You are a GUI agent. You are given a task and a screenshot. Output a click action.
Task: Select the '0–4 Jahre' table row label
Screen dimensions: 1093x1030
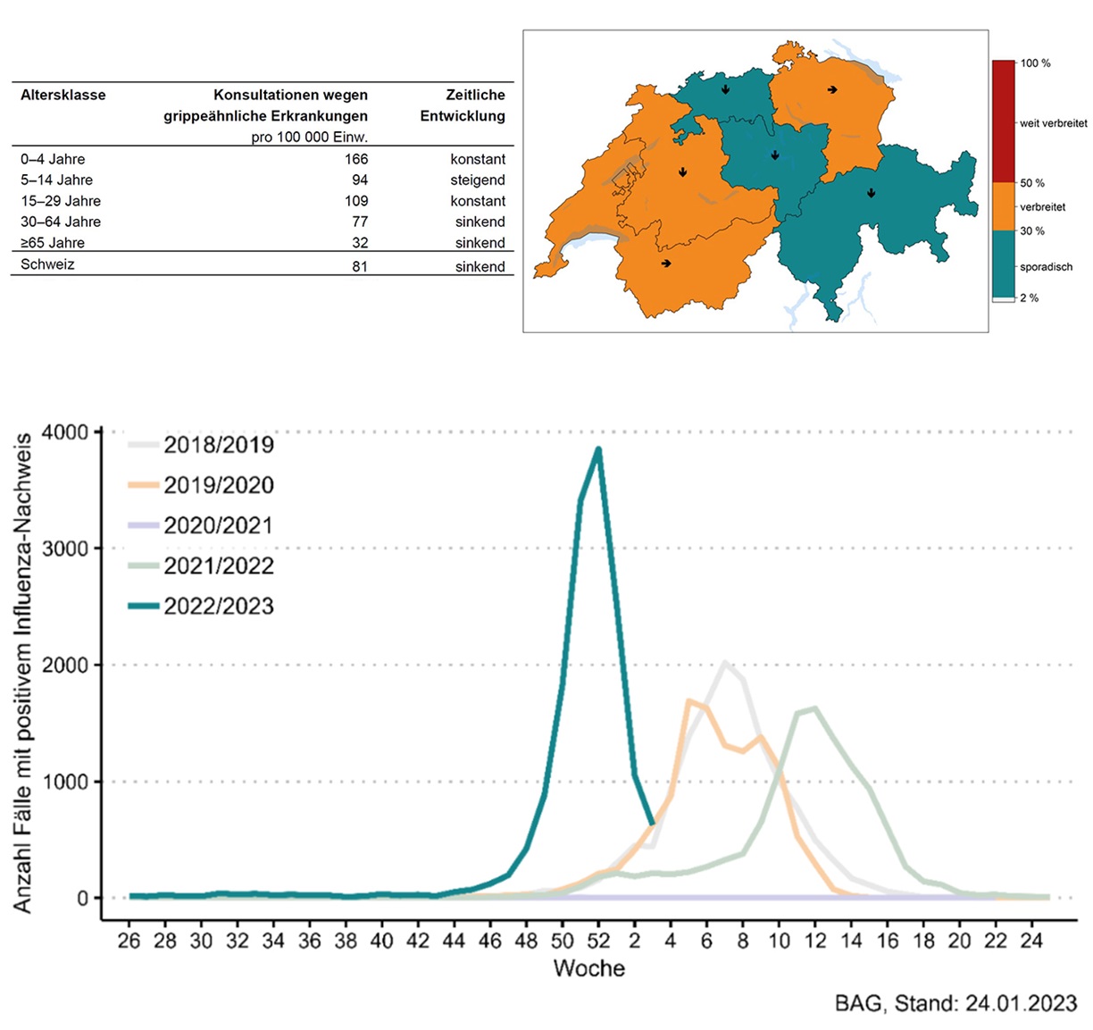point(54,159)
